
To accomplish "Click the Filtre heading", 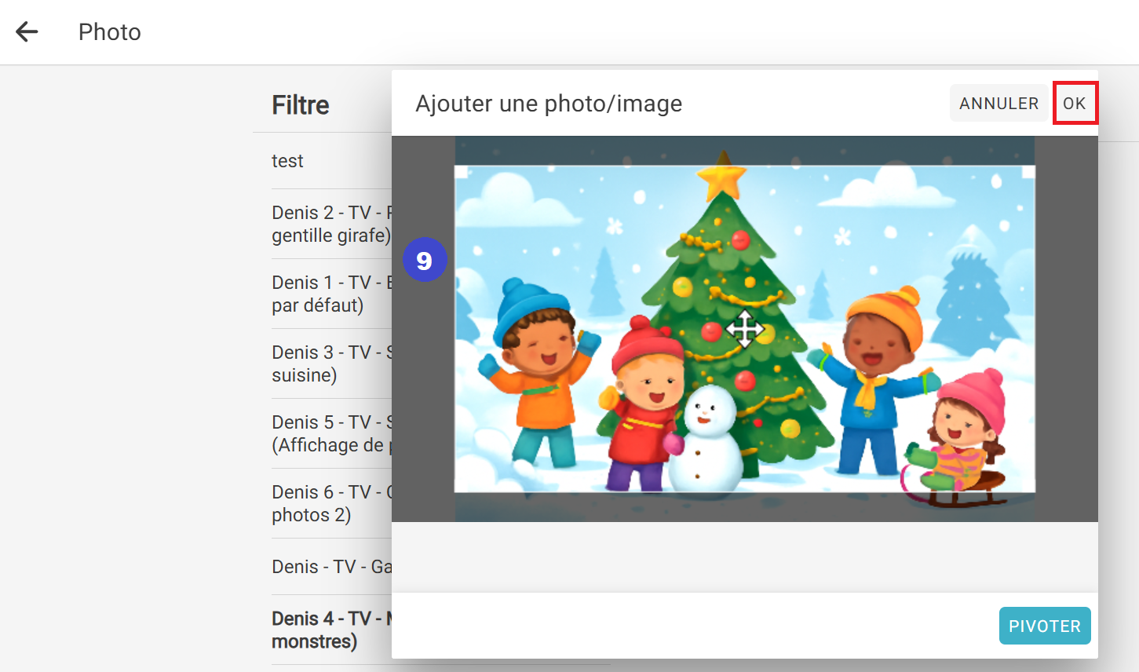I will point(301,105).
